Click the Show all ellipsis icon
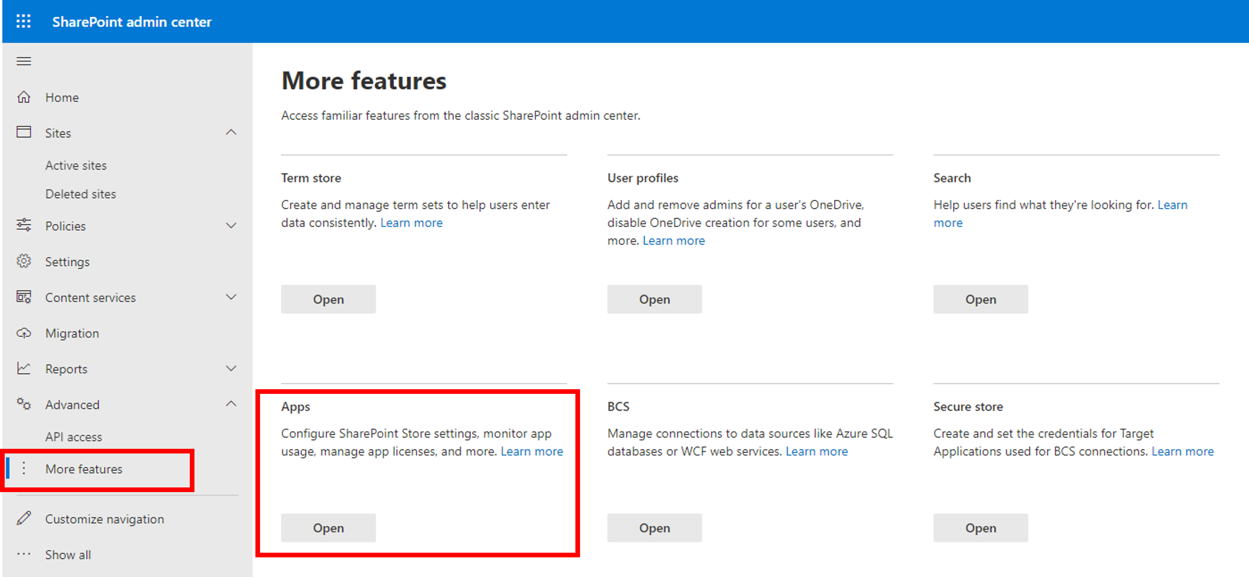 (24, 554)
